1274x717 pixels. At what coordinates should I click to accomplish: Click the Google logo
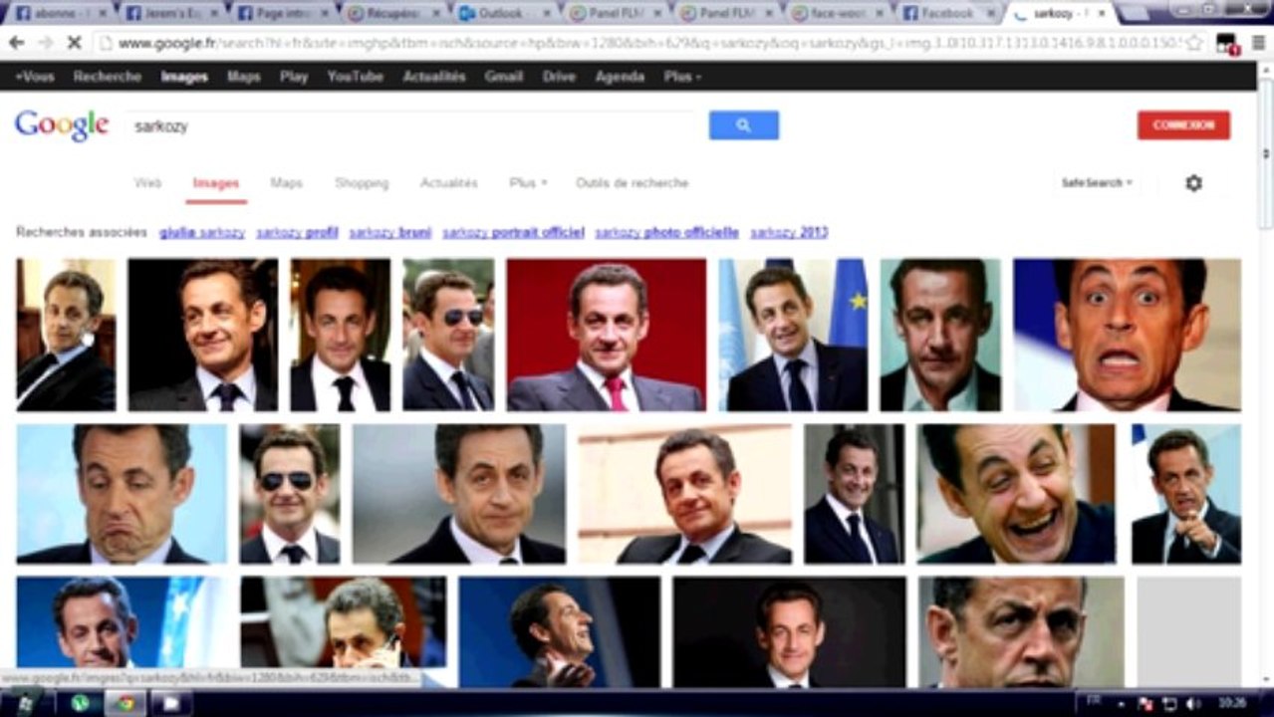[x=62, y=125]
